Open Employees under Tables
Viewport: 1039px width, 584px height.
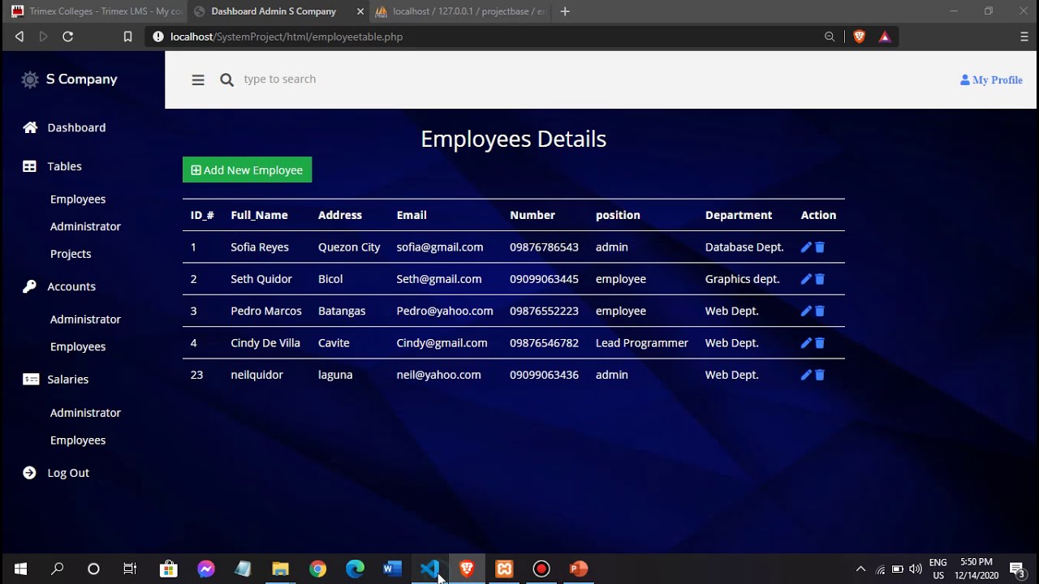pos(78,200)
